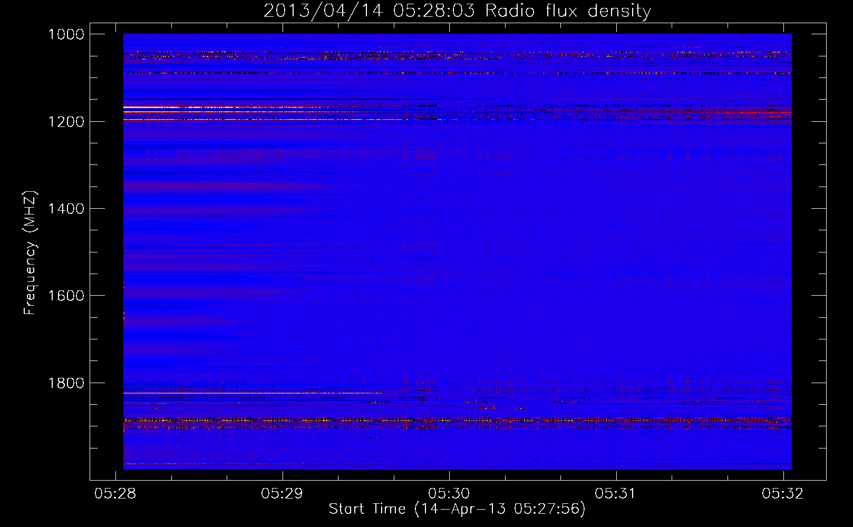Image resolution: width=853 pixels, height=527 pixels.
Task: Choose the 05:30 time tick label
Action: tap(449, 493)
